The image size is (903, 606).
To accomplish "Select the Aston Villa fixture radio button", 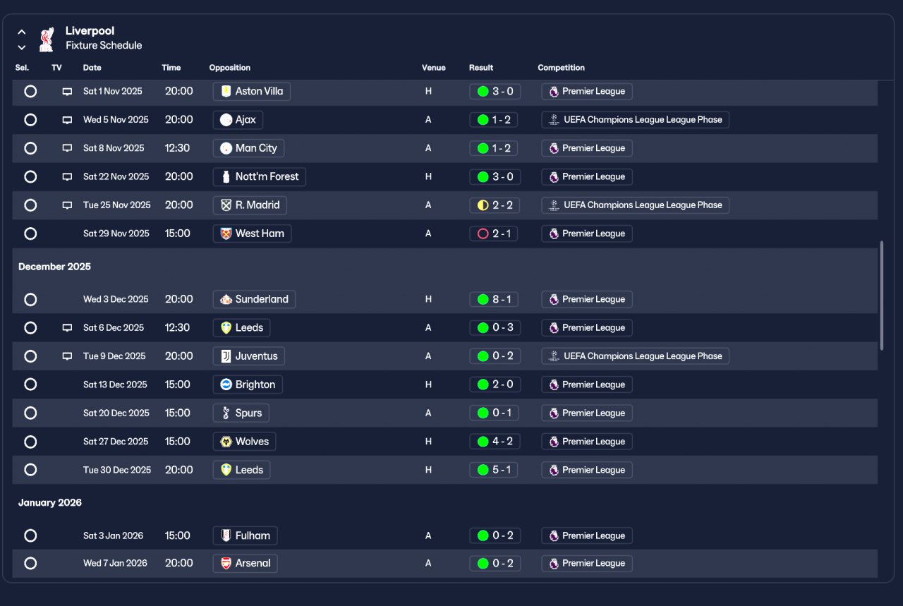I will [30, 91].
